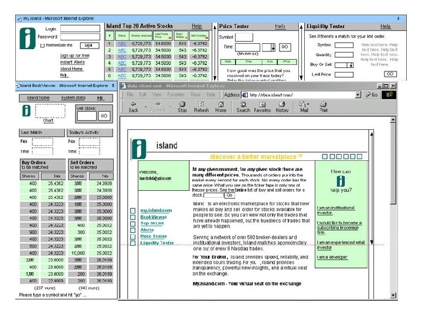Click the Password field
422x316 pixels.
(80, 37)
